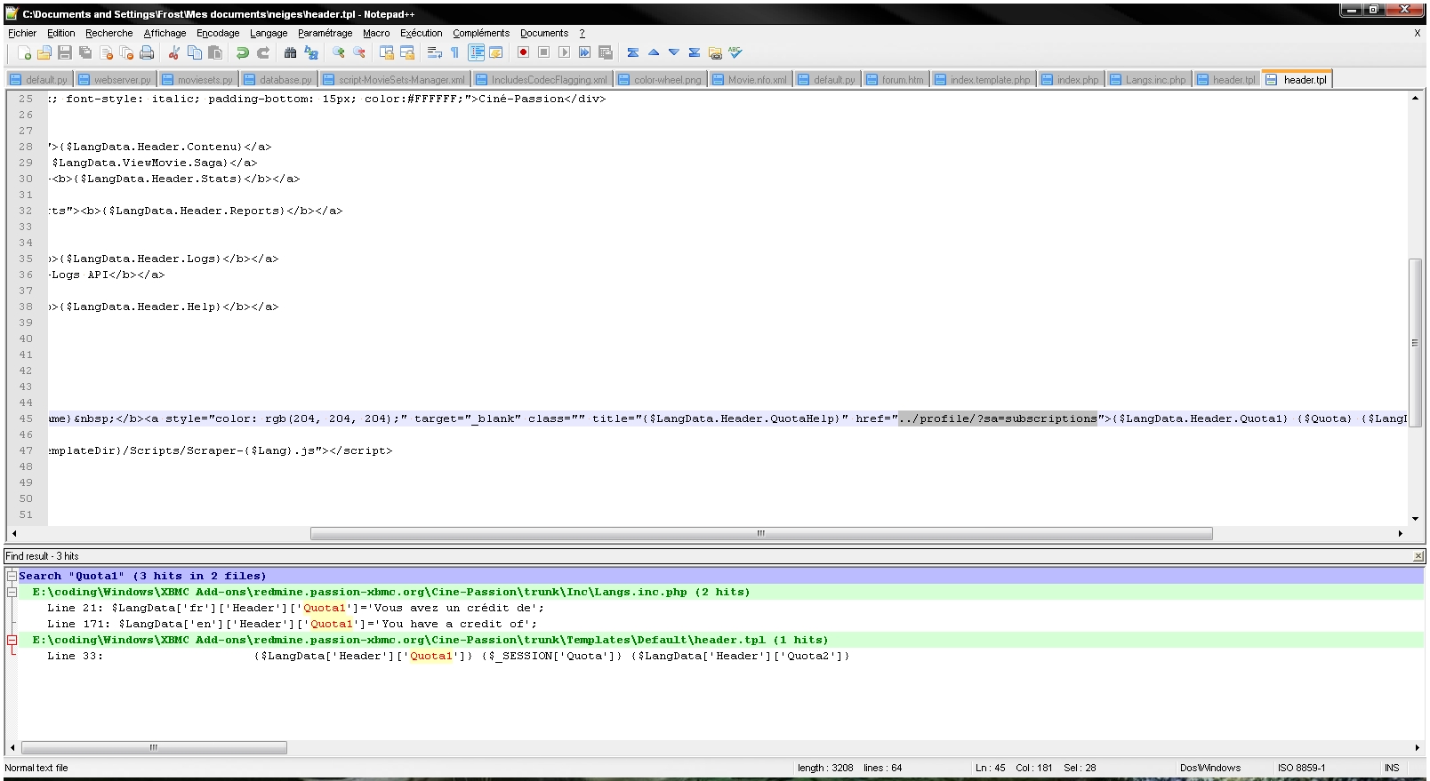Click the Print toolbar icon
The height and width of the screenshot is (781, 1430).
coord(147,53)
